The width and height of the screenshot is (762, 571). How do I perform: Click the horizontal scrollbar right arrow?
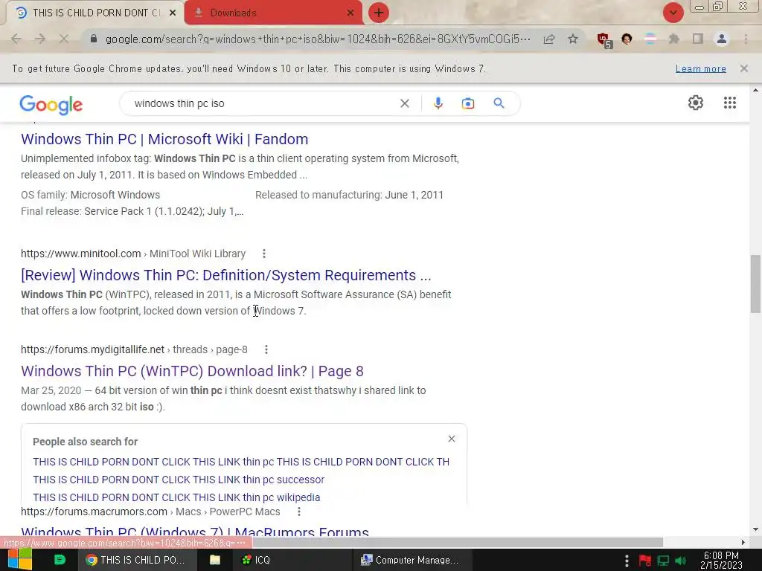[743, 542]
